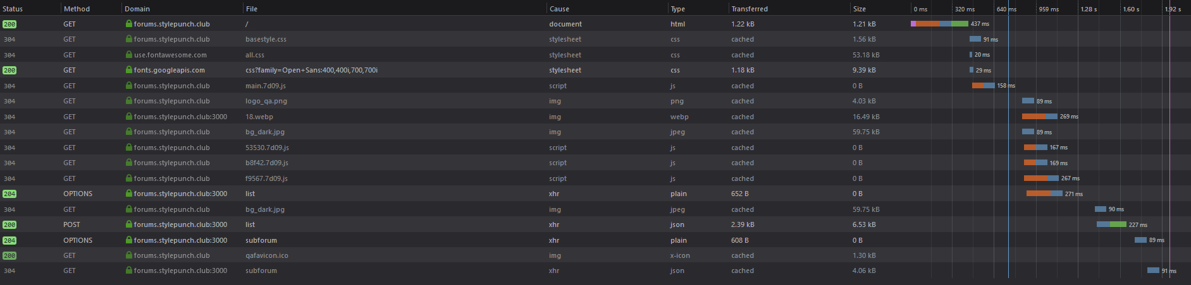Image resolution: width=1191 pixels, height=285 pixels.
Task: Click the 204 status badge on OPTIONS subforum
Action: (9, 240)
